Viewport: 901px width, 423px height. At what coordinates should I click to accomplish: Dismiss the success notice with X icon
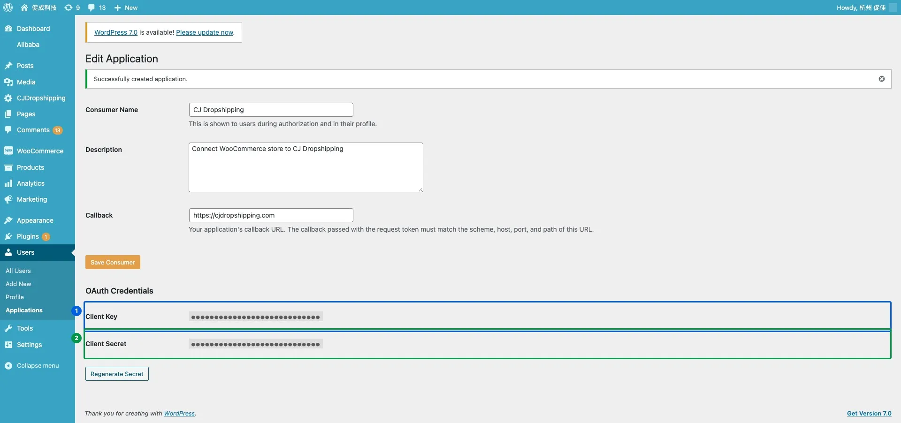tap(882, 79)
